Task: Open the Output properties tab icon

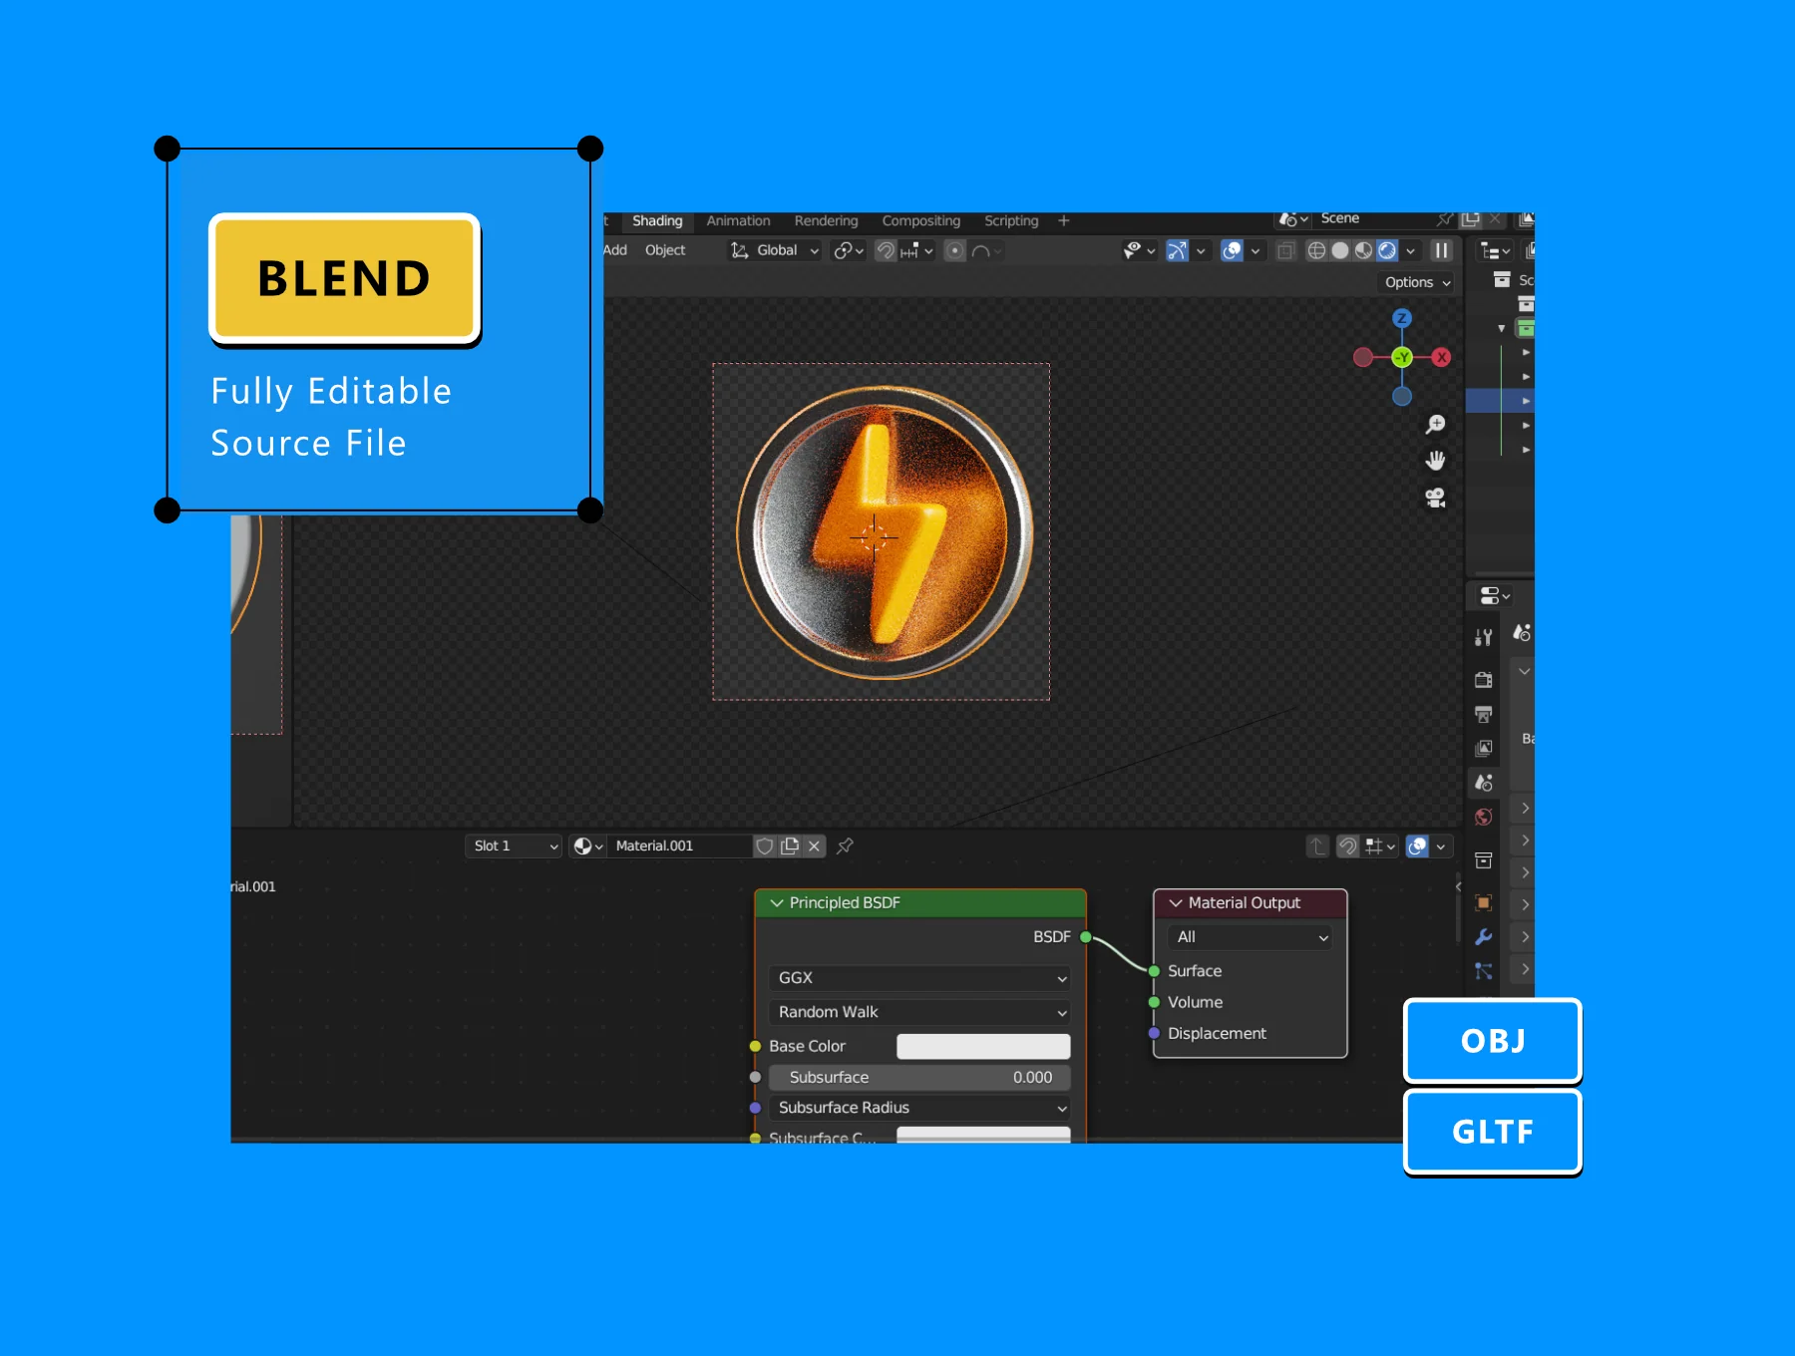Action: (1484, 714)
